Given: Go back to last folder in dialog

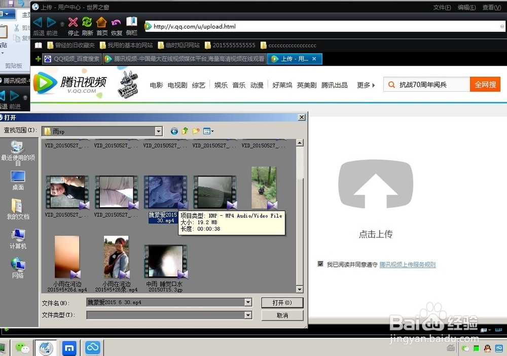Looking at the screenshot, I should click(x=174, y=131).
